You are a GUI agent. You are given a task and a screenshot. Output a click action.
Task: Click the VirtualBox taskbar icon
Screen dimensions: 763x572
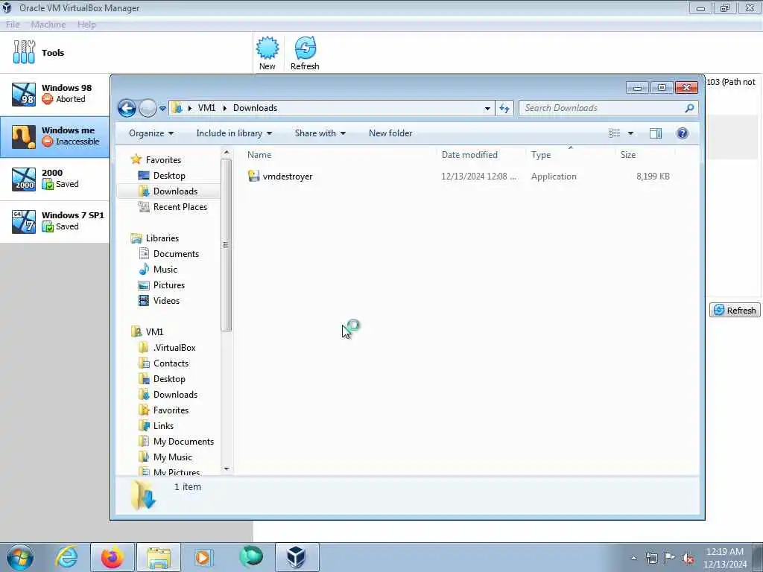(297, 557)
